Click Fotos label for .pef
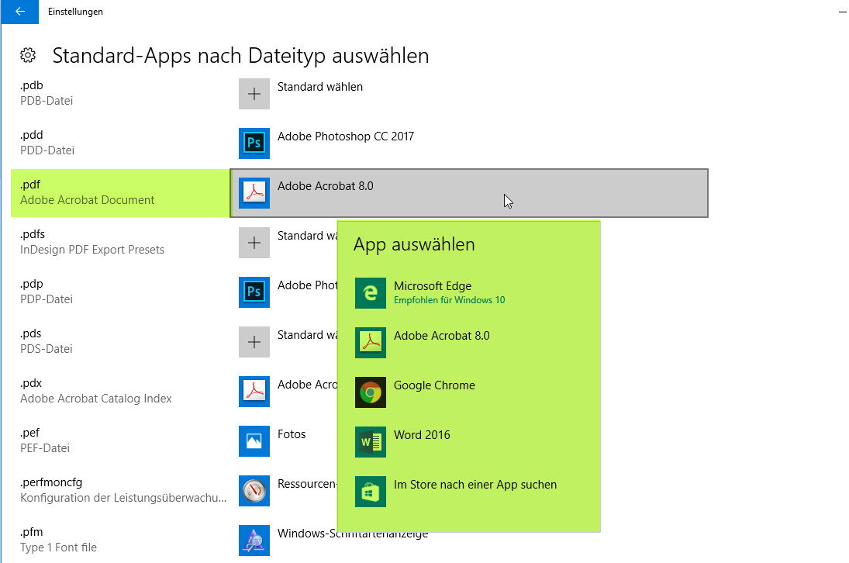Viewport: 849px width, 563px height. tap(292, 434)
